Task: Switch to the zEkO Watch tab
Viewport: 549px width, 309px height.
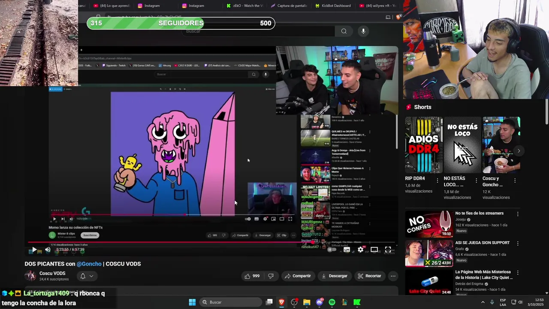Action: coord(244,6)
